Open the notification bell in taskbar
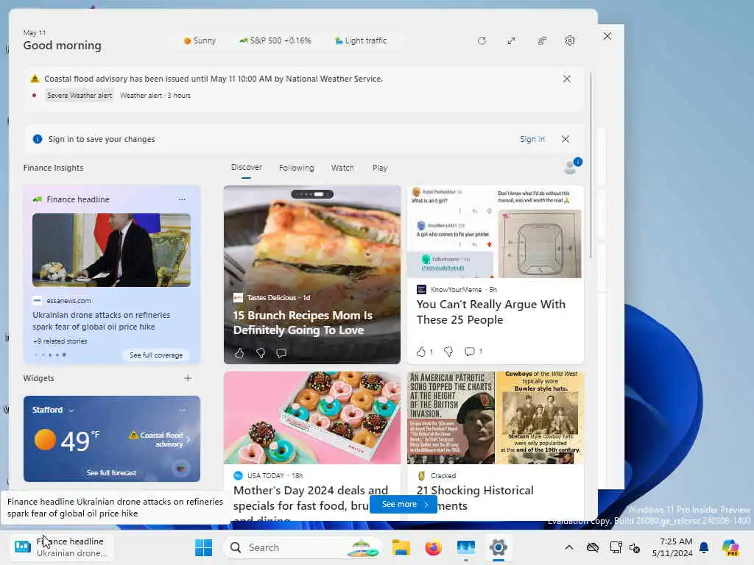 point(704,547)
